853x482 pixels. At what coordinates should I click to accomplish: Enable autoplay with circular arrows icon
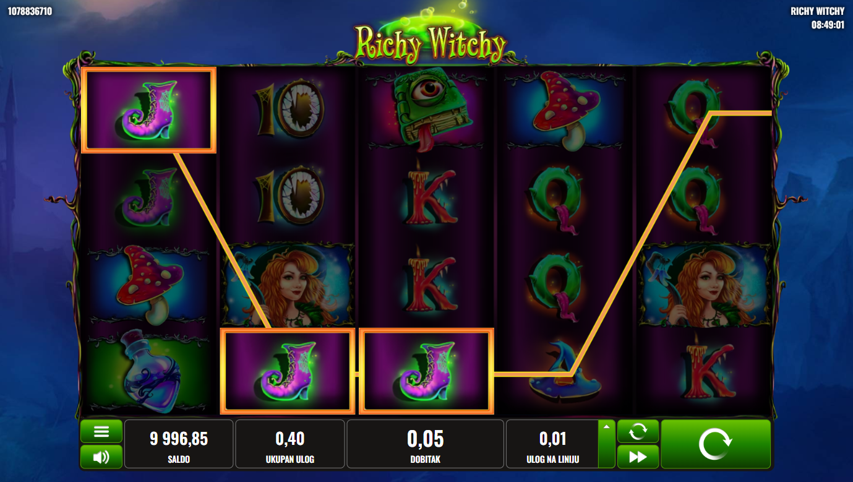[x=638, y=431]
